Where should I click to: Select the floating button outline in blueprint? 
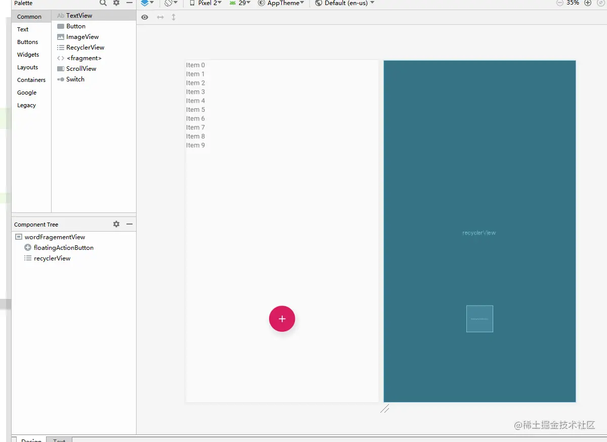tap(480, 319)
